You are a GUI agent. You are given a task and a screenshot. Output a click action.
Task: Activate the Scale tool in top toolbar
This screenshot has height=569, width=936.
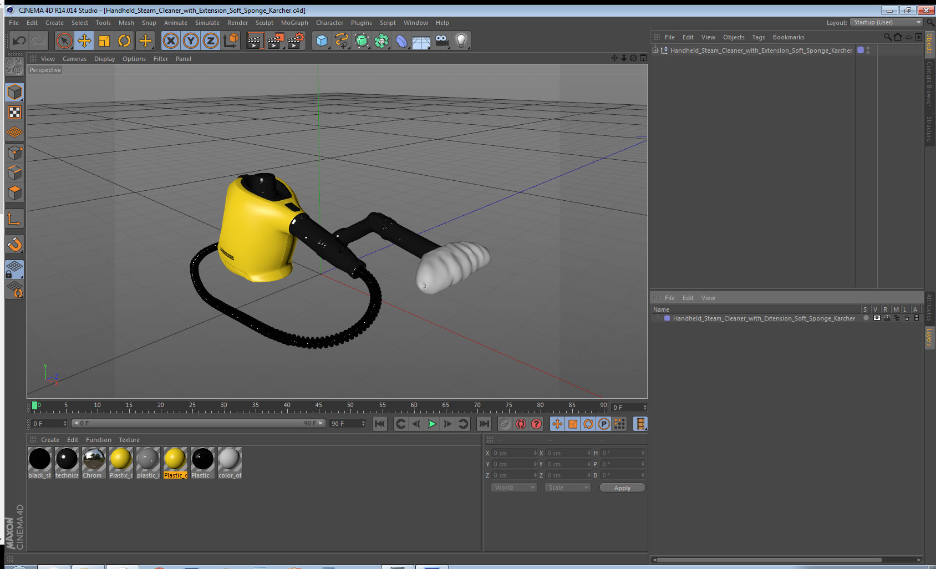click(104, 40)
